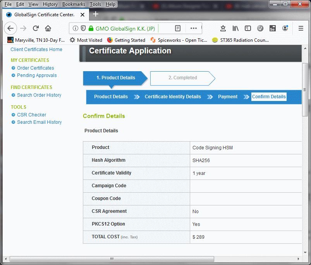Open the Selenium IDE extension icon
Image resolution: width=311 pixels, height=265 pixels.
(x=273, y=28)
